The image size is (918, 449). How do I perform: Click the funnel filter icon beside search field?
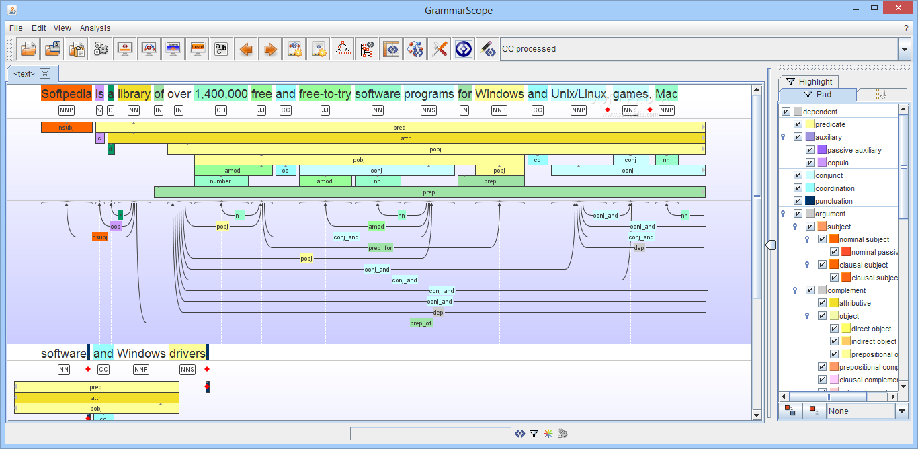point(534,434)
